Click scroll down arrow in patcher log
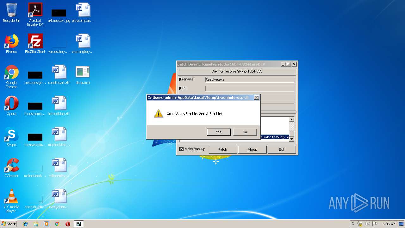Viewport: 405px width, 228px height. pos(292,139)
